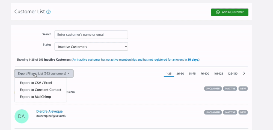Image resolution: width=273 pixels, height=130 pixels.
Task: Select Export to MailChimp option
Action: click(35, 97)
